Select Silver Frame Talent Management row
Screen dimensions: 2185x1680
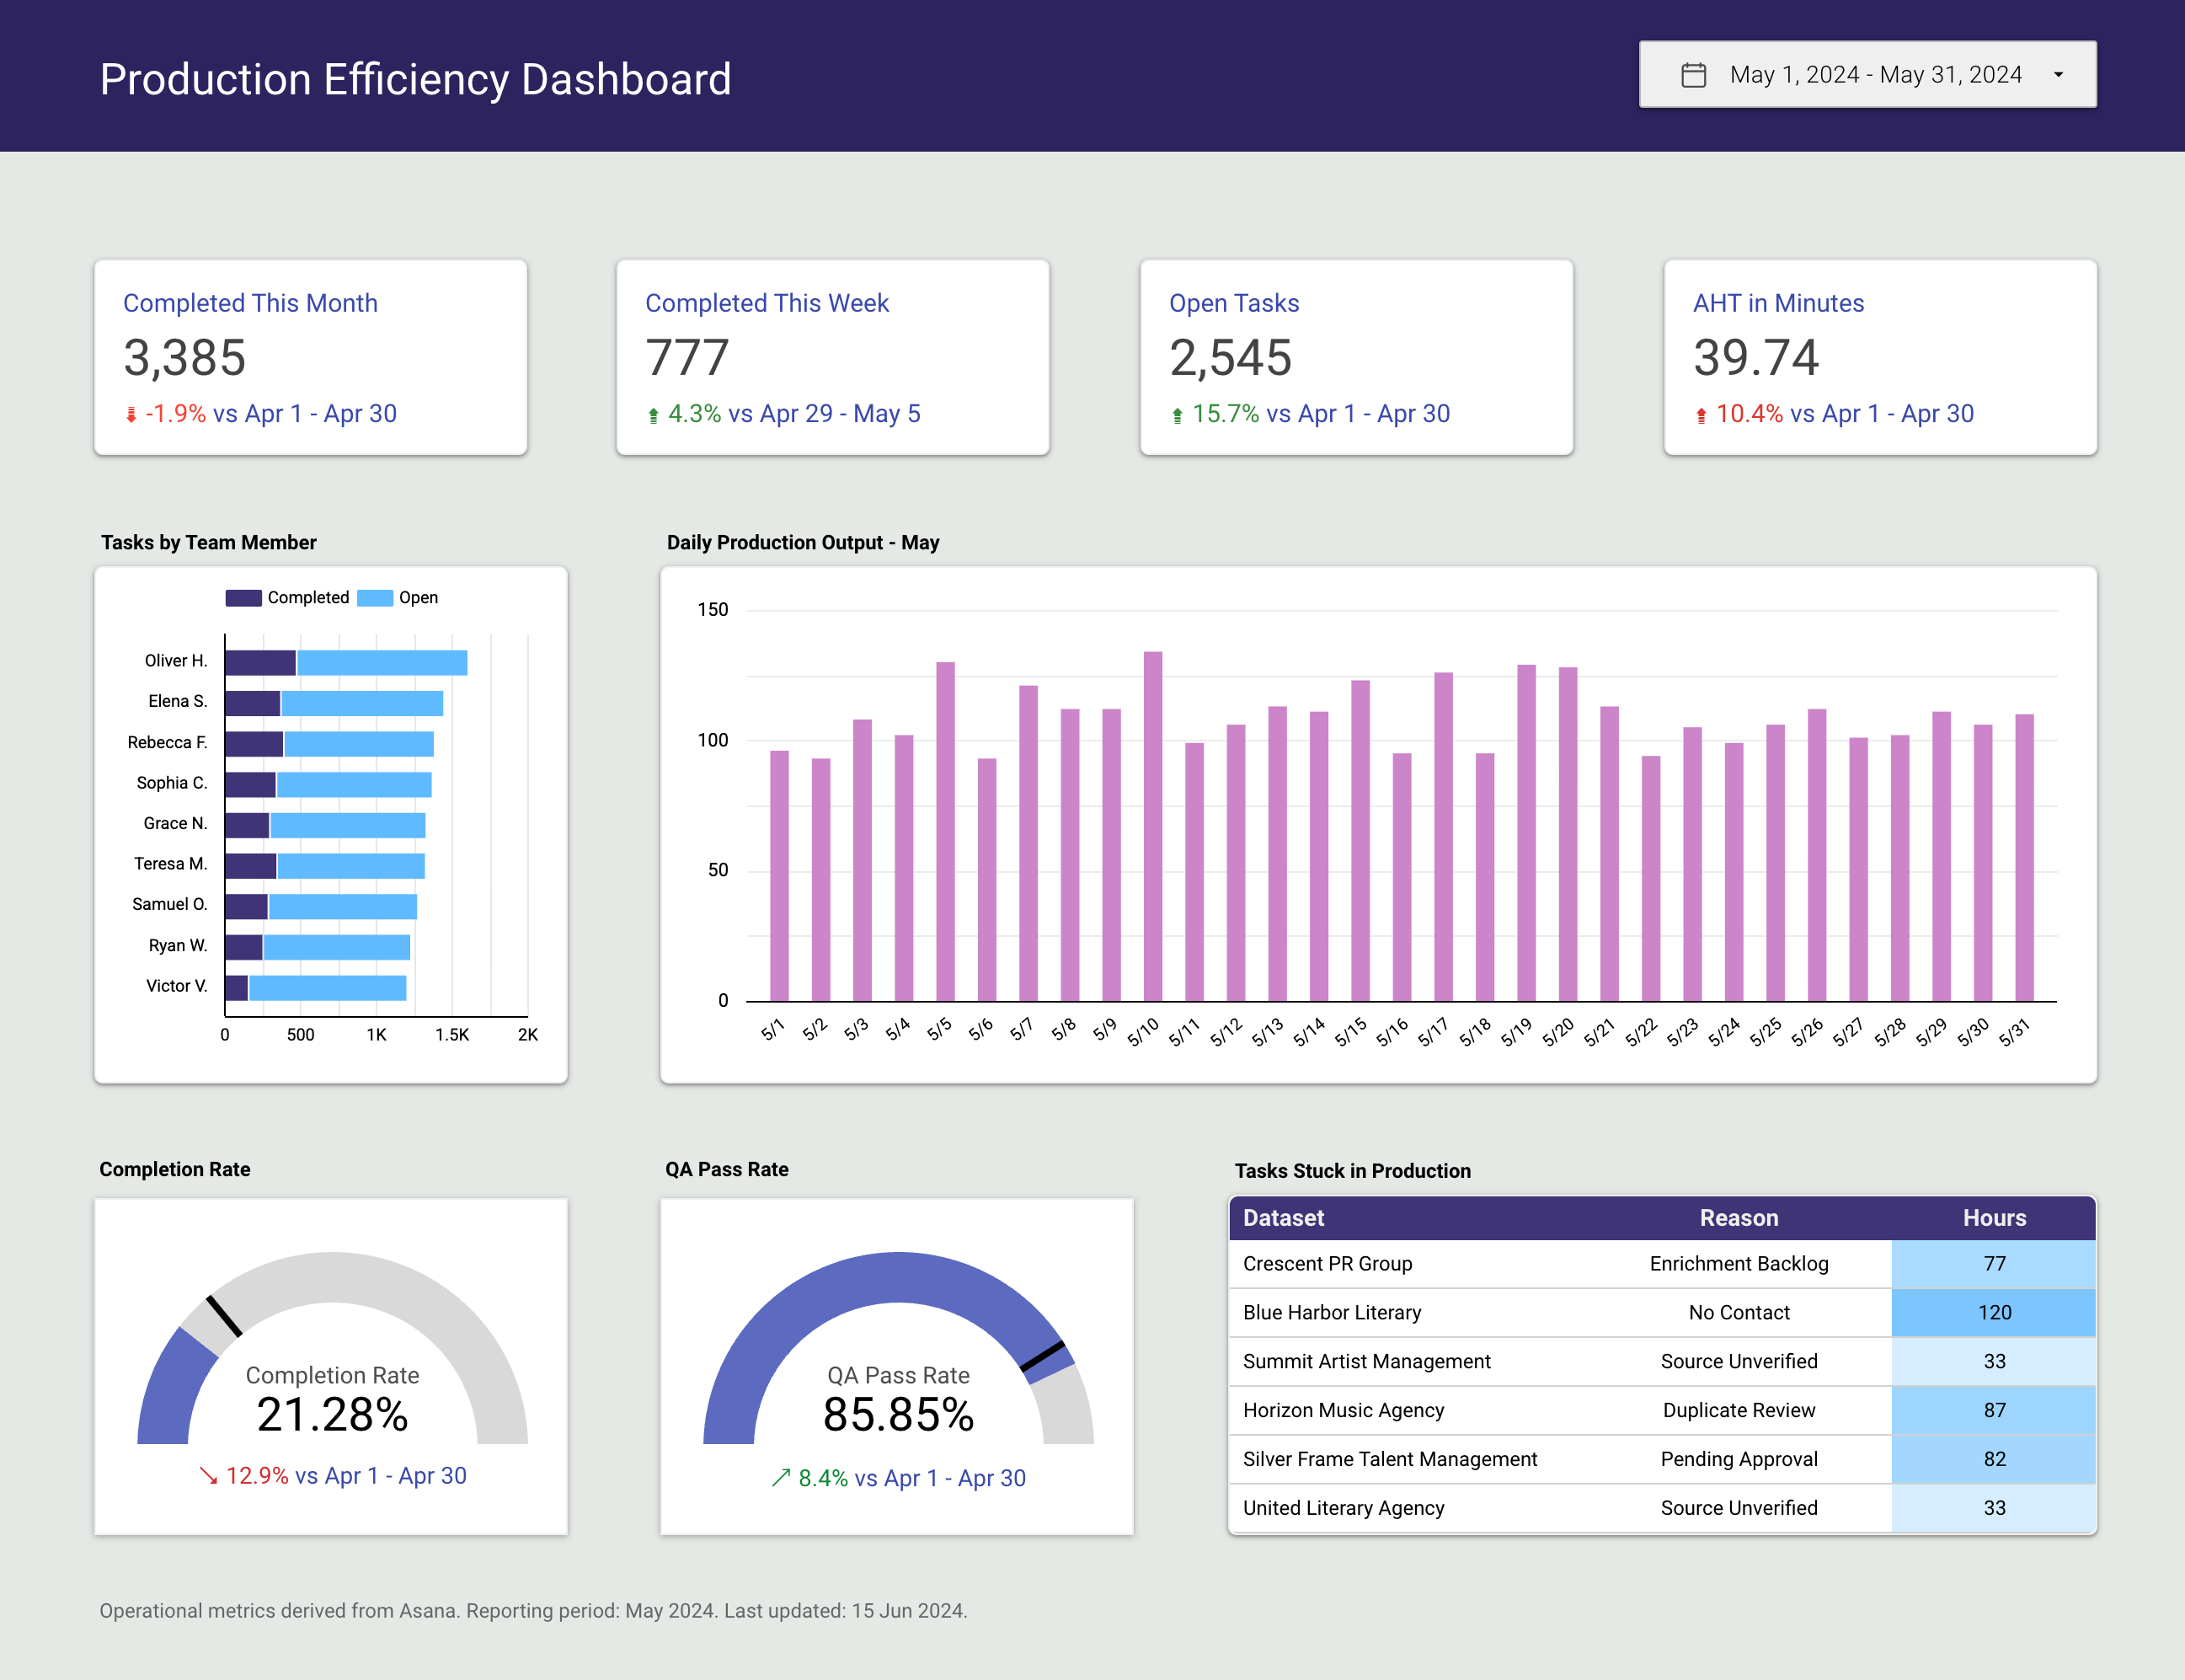(1662, 1460)
